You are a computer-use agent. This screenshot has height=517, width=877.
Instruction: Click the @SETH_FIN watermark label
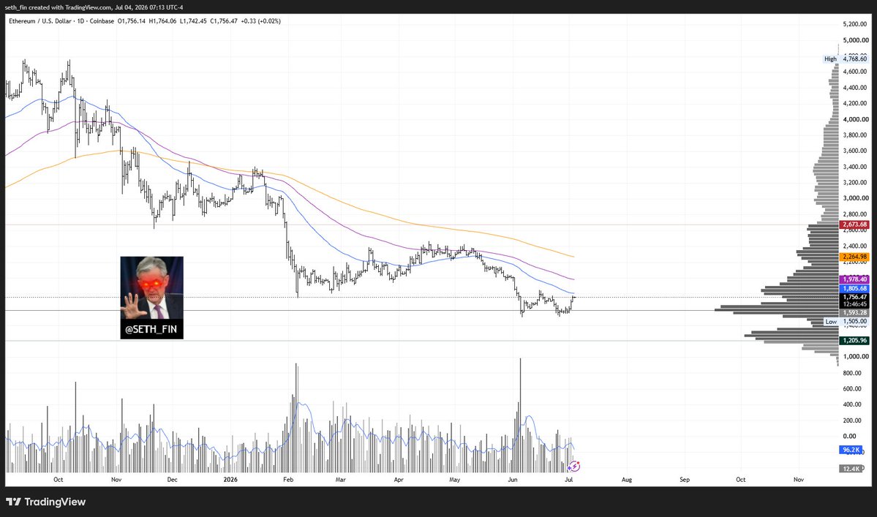point(151,329)
